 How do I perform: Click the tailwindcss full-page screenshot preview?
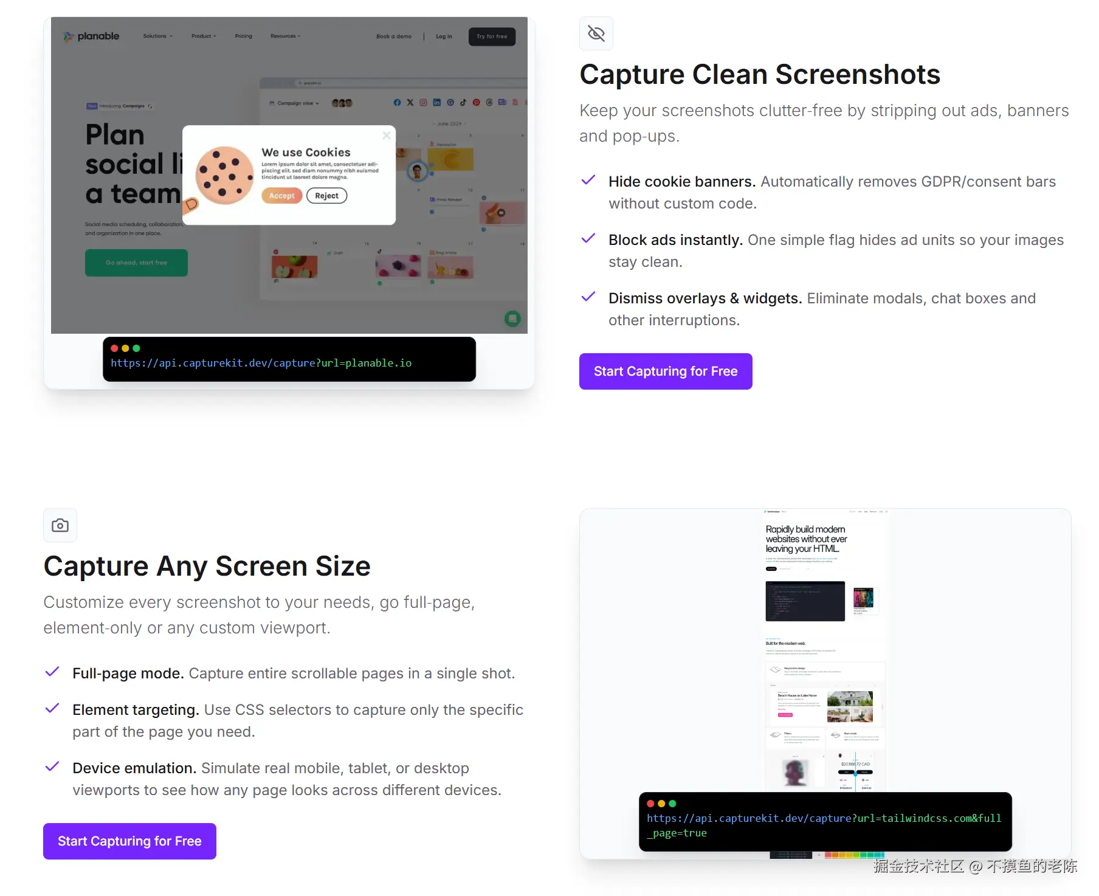[825, 650]
